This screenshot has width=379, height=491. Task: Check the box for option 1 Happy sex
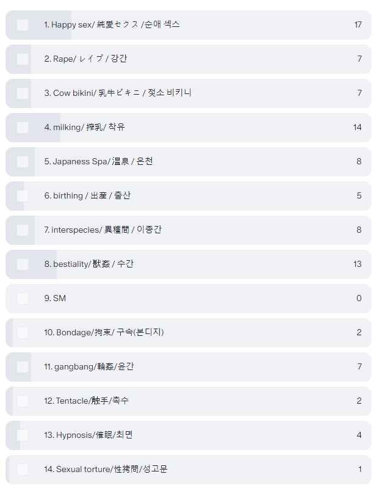(23, 25)
